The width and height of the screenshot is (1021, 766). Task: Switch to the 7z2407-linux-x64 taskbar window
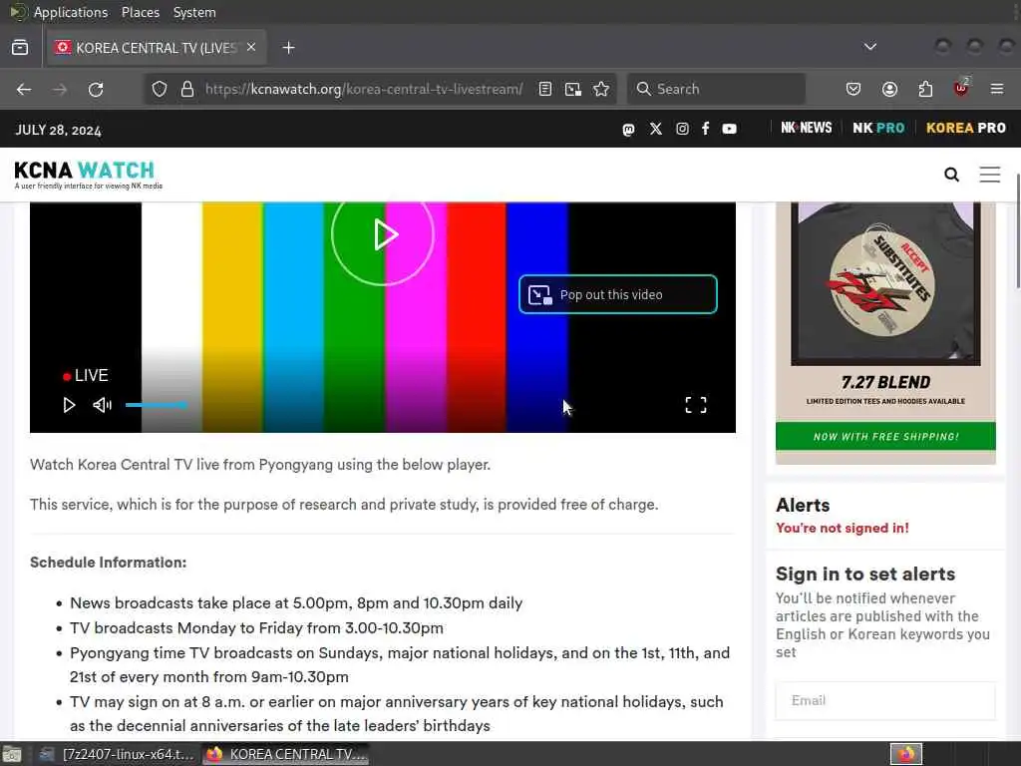118,754
